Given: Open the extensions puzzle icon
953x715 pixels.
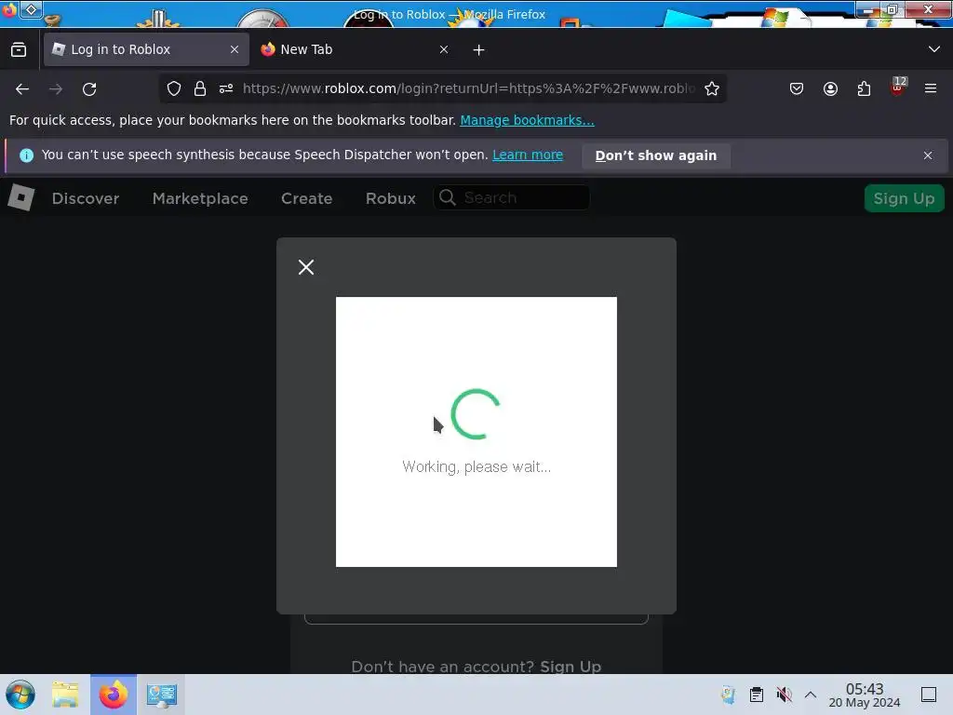Looking at the screenshot, I should click(x=864, y=88).
